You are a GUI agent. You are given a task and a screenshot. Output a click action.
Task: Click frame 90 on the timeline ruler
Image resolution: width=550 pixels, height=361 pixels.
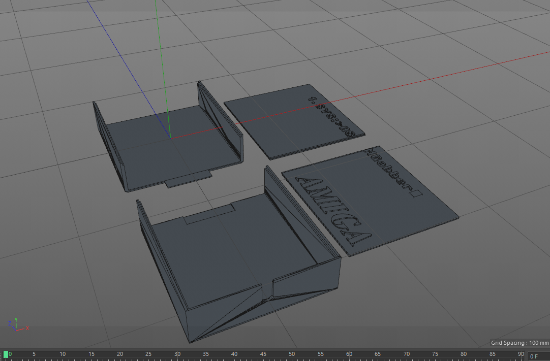click(x=521, y=354)
